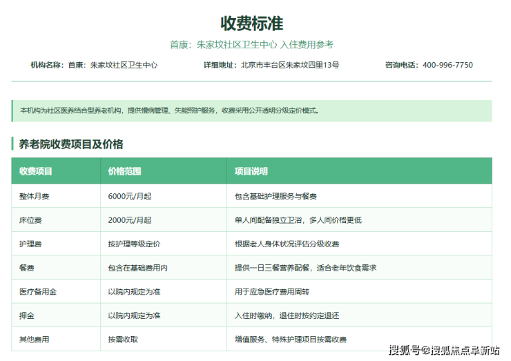Screen dimensions: 511x361
Task: Select subtitle 首康：朱家坟社区卫生中心 入住费用参考
Action: (251, 45)
